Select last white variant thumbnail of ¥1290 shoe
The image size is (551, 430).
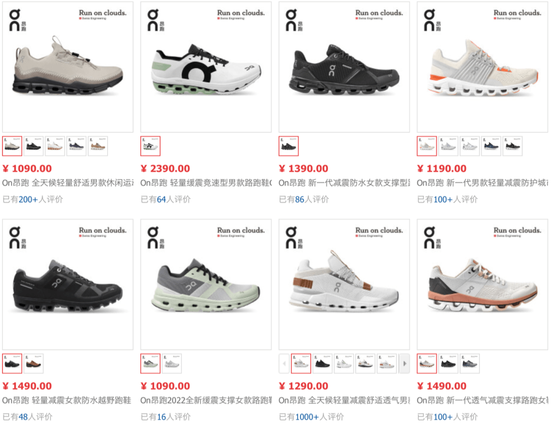[x=387, y=363]
